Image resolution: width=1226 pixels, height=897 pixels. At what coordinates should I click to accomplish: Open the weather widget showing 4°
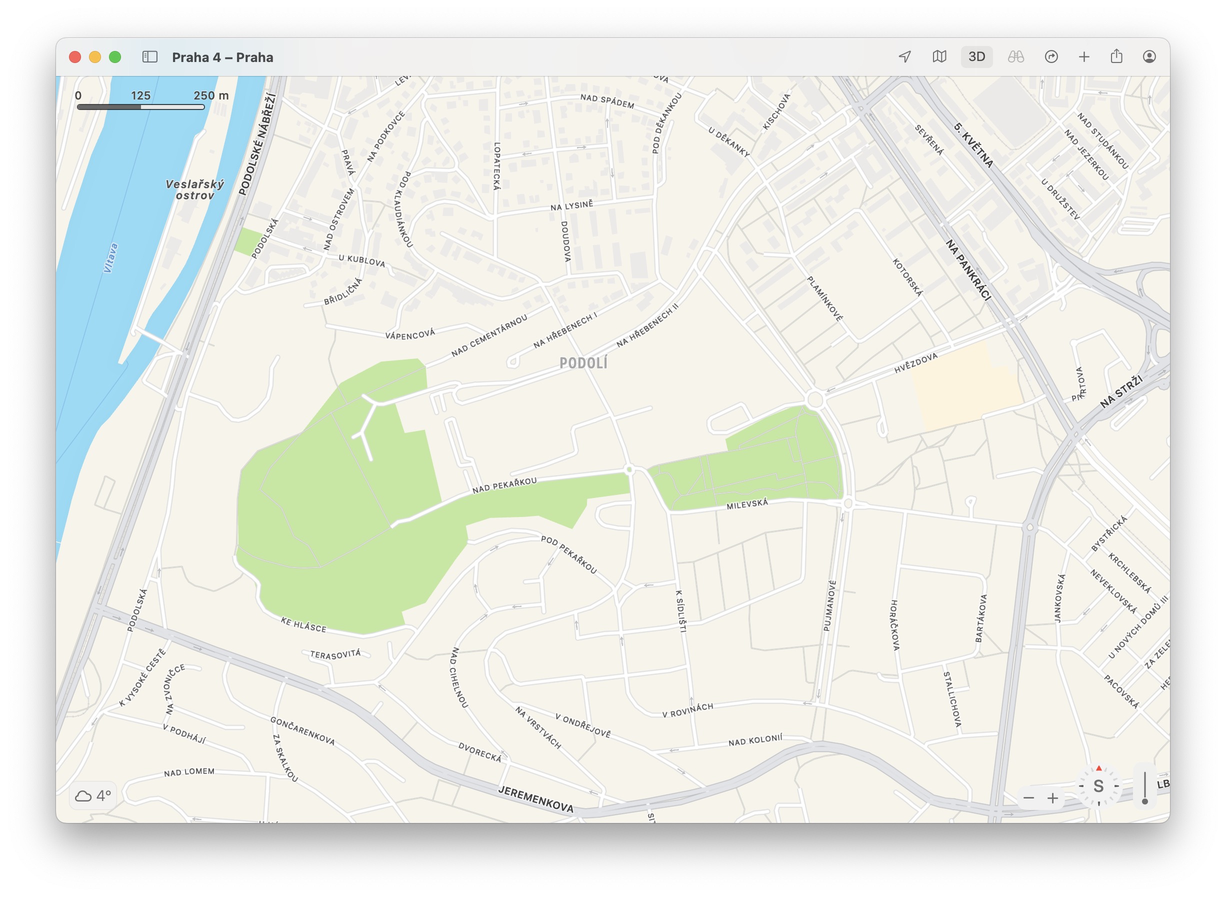pyautogui.click(x=93, y=796)
